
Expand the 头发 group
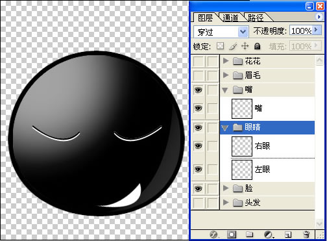(x=226, y=202)
